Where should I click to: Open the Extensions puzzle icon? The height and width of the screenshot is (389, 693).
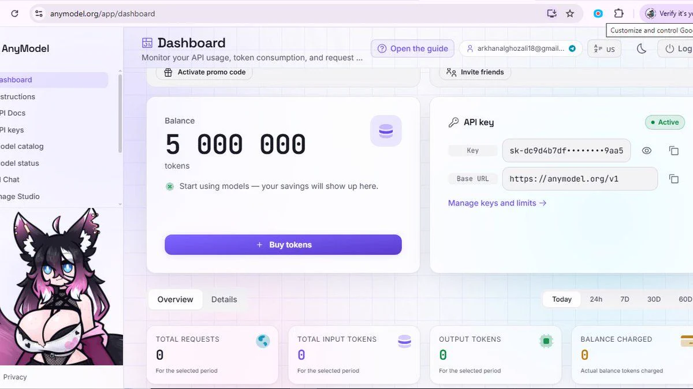point(619,13)
